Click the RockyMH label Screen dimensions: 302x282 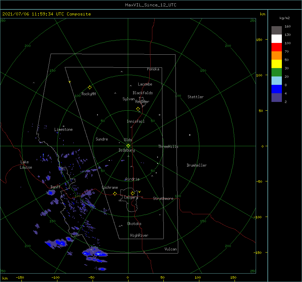pyautogui.click(x=89, y=94)
